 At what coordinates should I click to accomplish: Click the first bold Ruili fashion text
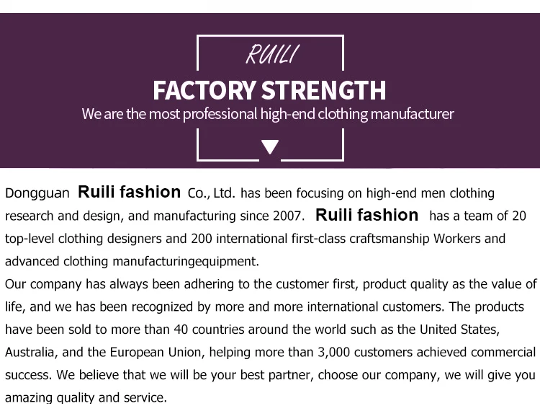point(129,192)
